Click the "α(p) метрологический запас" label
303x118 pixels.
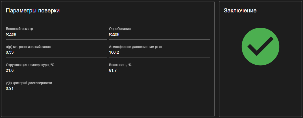pyautogui.click(x=28, y=47)
